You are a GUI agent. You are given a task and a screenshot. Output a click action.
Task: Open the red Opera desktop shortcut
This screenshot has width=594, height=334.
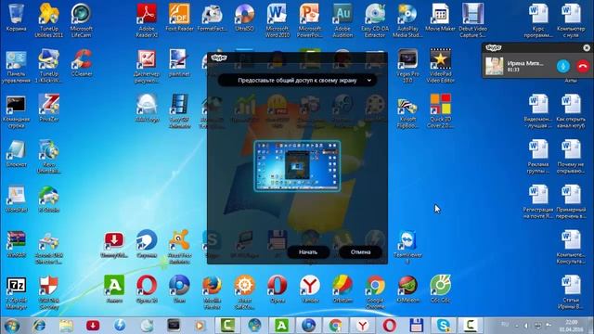point(278,289)
